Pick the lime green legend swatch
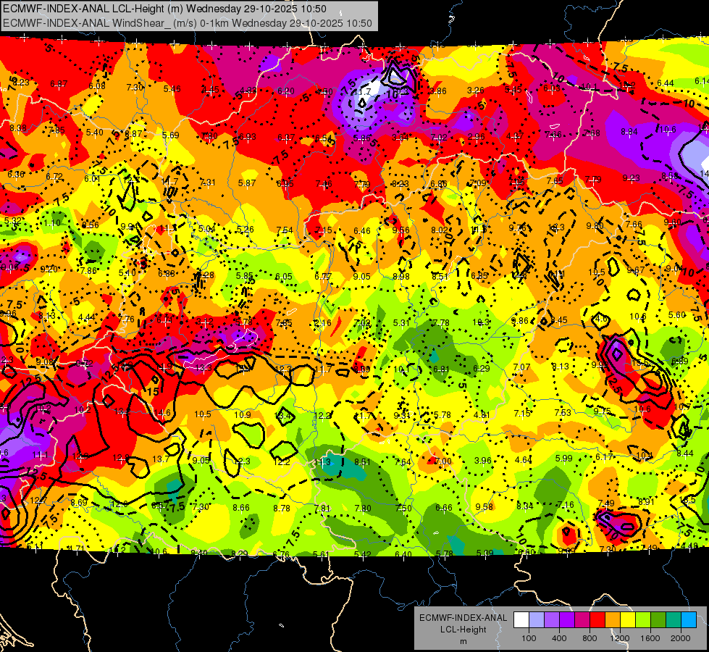The height and width of the screenshot is (652, 709). click(x=643, y=619)
